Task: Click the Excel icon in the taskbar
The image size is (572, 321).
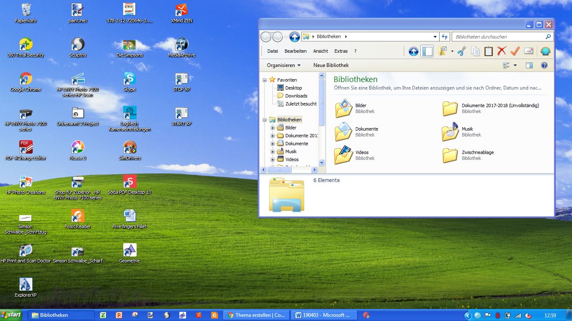Action: tap(103, 315)
